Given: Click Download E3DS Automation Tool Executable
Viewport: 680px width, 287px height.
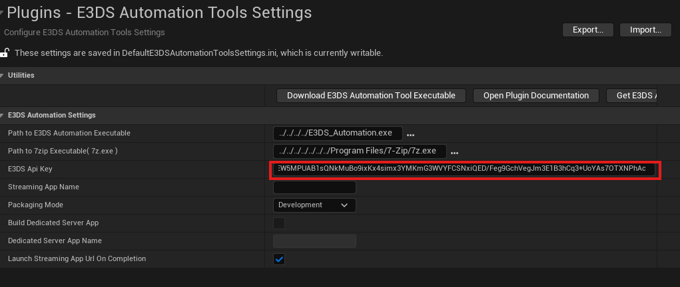Looking at the screenshot, I should [371, 96].
